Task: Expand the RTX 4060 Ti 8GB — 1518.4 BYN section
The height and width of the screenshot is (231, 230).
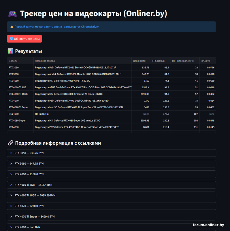Action: point(112,185)
